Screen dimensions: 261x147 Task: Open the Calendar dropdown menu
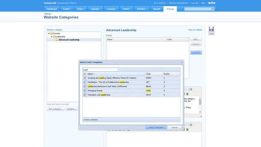coord(95,9)
